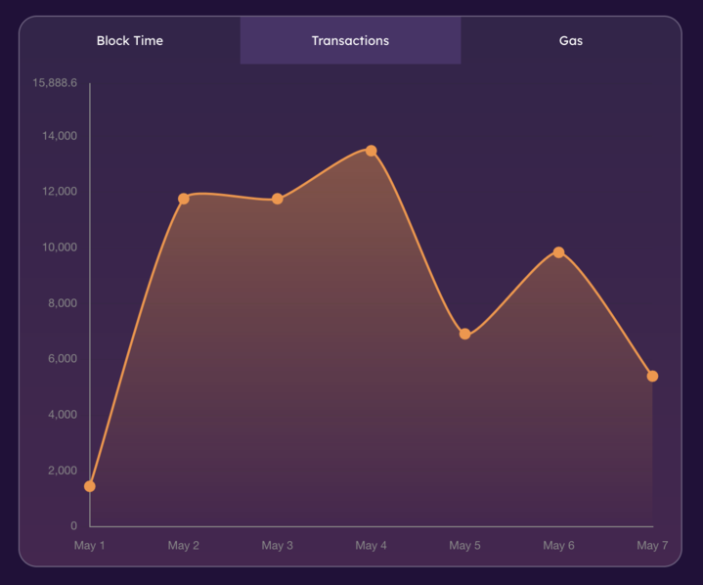Select the Transactions tab
Screen dimensions: 703x585
coord(351,40)
